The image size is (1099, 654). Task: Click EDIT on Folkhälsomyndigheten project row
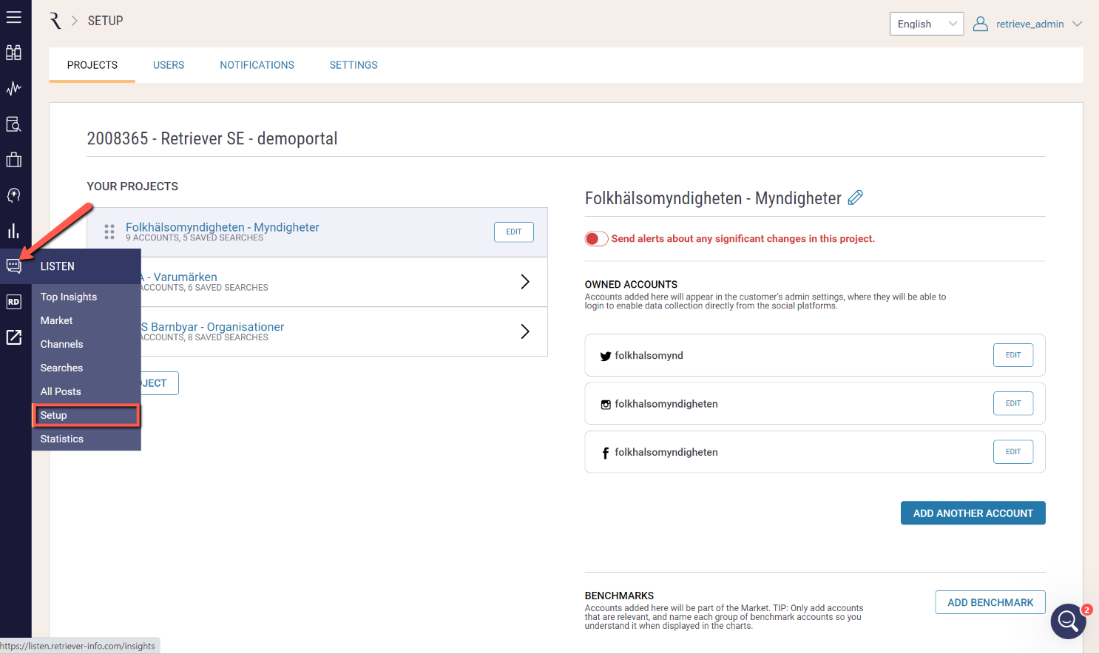pos(514,232)
